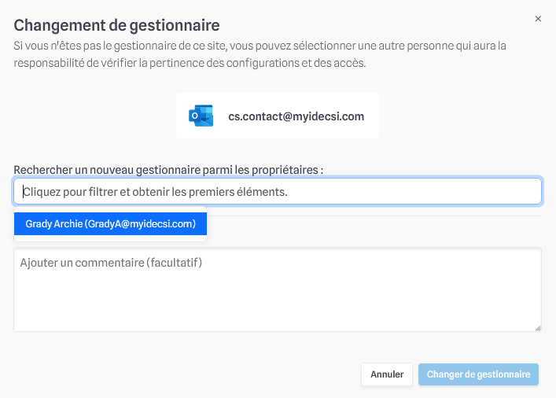Focus the new manager search field
The width and height of the screenshot is (556, 398).
pyautogui.click(x=278, y=192)
